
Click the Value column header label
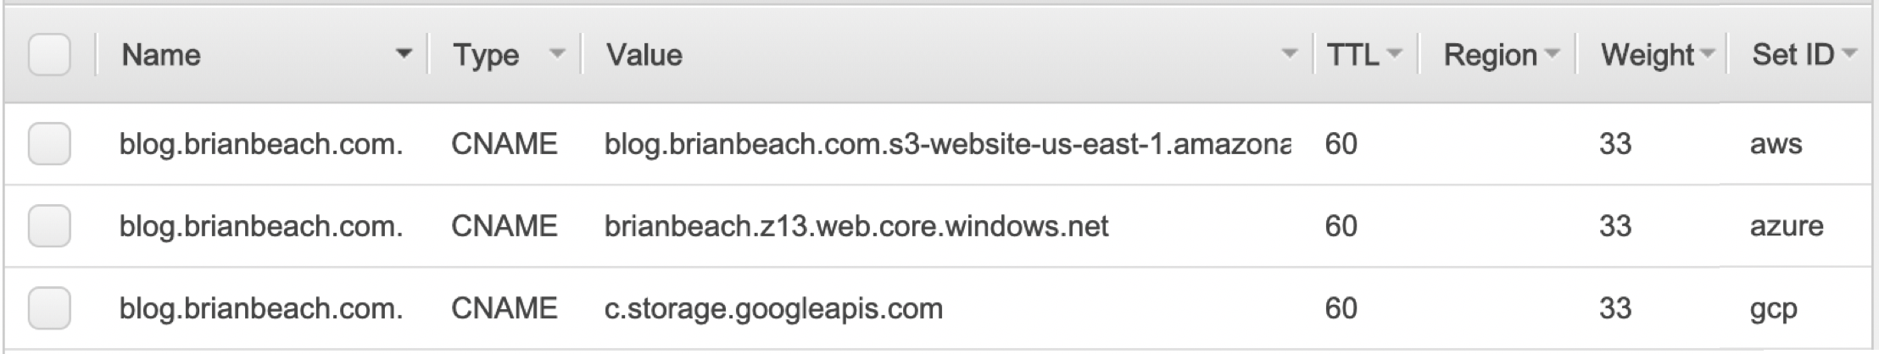click(x=644, y=55)
